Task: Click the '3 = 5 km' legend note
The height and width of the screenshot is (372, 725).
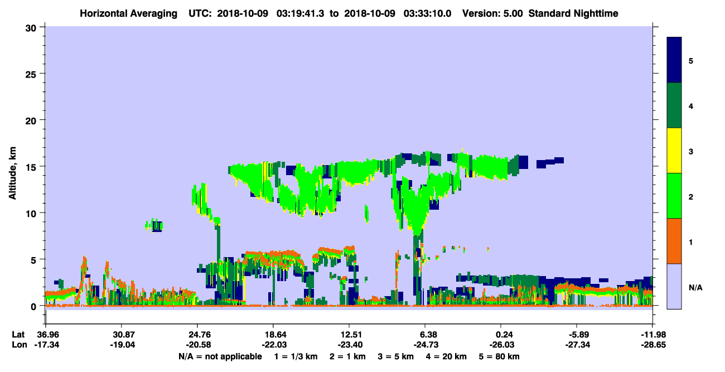Action: (397, 356)
